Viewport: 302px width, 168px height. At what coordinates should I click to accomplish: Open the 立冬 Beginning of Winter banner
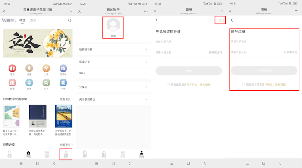click(x=38, y=43)
